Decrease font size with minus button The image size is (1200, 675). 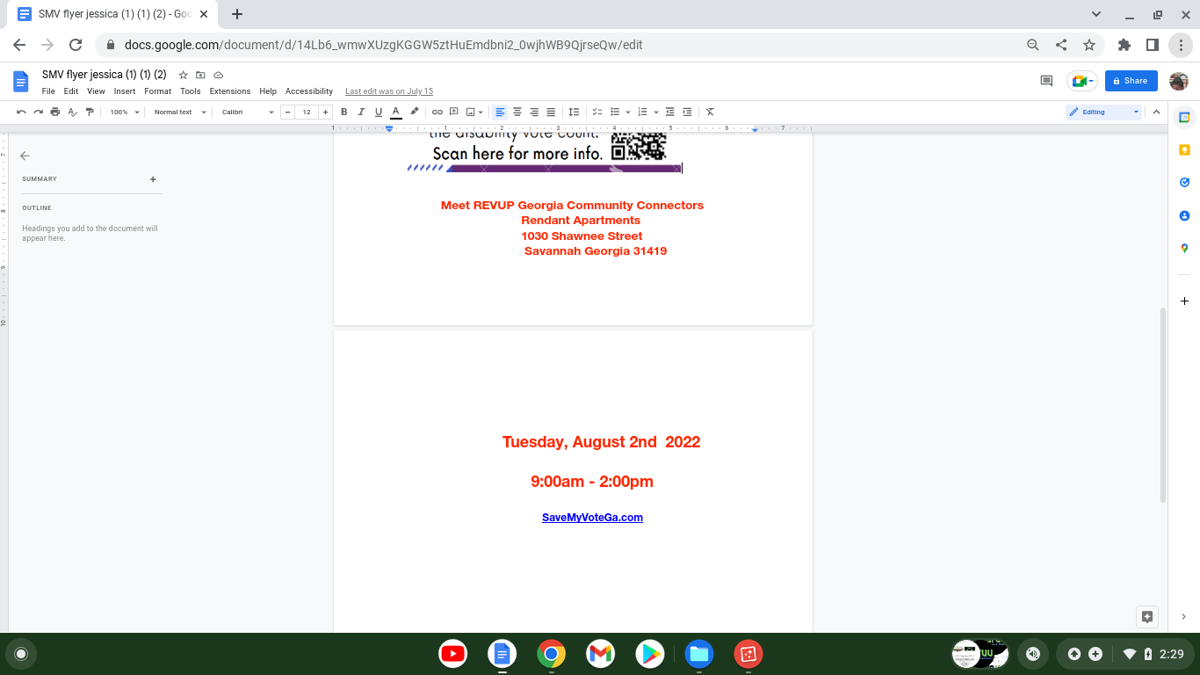point(287,112)
